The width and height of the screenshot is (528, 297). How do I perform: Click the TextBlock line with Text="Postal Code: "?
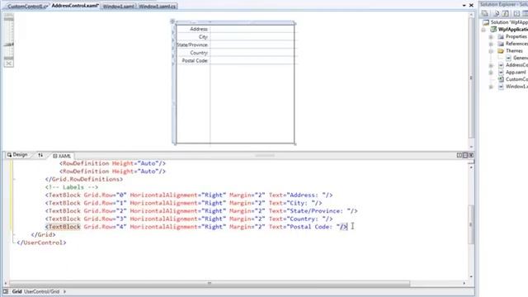(x=196, y=227)
